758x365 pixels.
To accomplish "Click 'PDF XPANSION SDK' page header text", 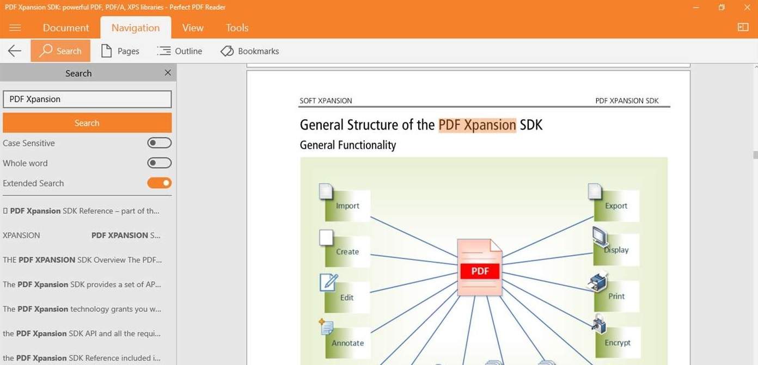I will point(627,101).
